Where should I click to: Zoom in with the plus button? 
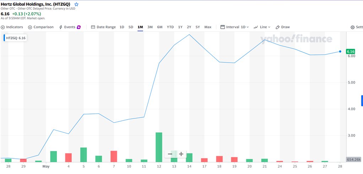181,154
